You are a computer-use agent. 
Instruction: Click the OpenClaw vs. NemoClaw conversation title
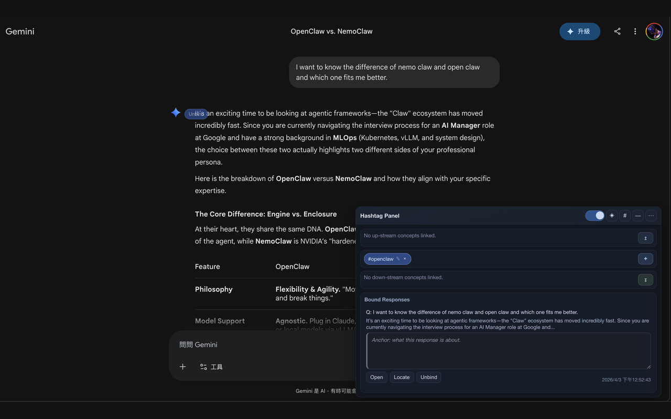[x=331, y=31]
